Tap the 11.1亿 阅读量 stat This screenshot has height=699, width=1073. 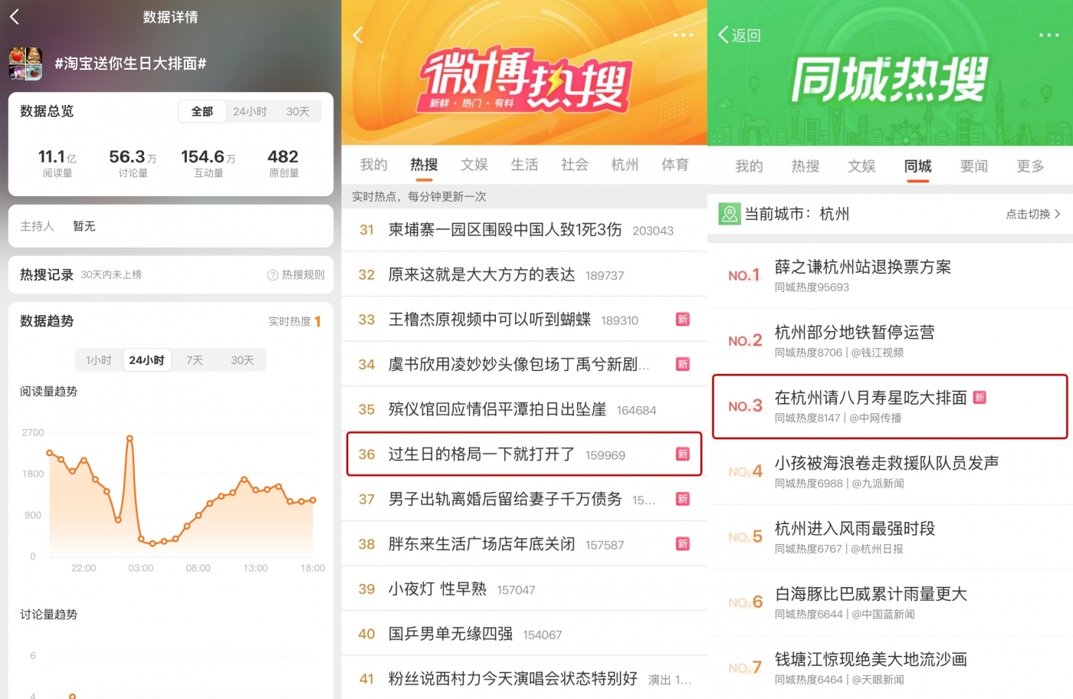click(x=57, y=163)
